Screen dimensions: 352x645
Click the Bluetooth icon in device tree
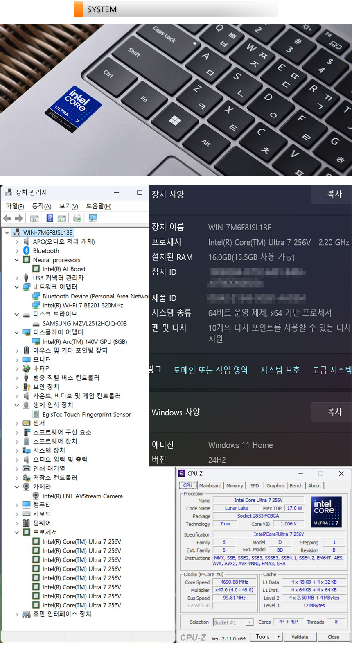[x=26, y=250]
